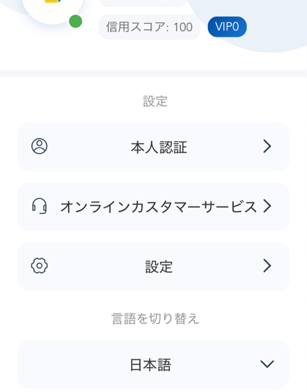Open the 設定 row with gear
307x392 pixels.
[x=153, y=267]
